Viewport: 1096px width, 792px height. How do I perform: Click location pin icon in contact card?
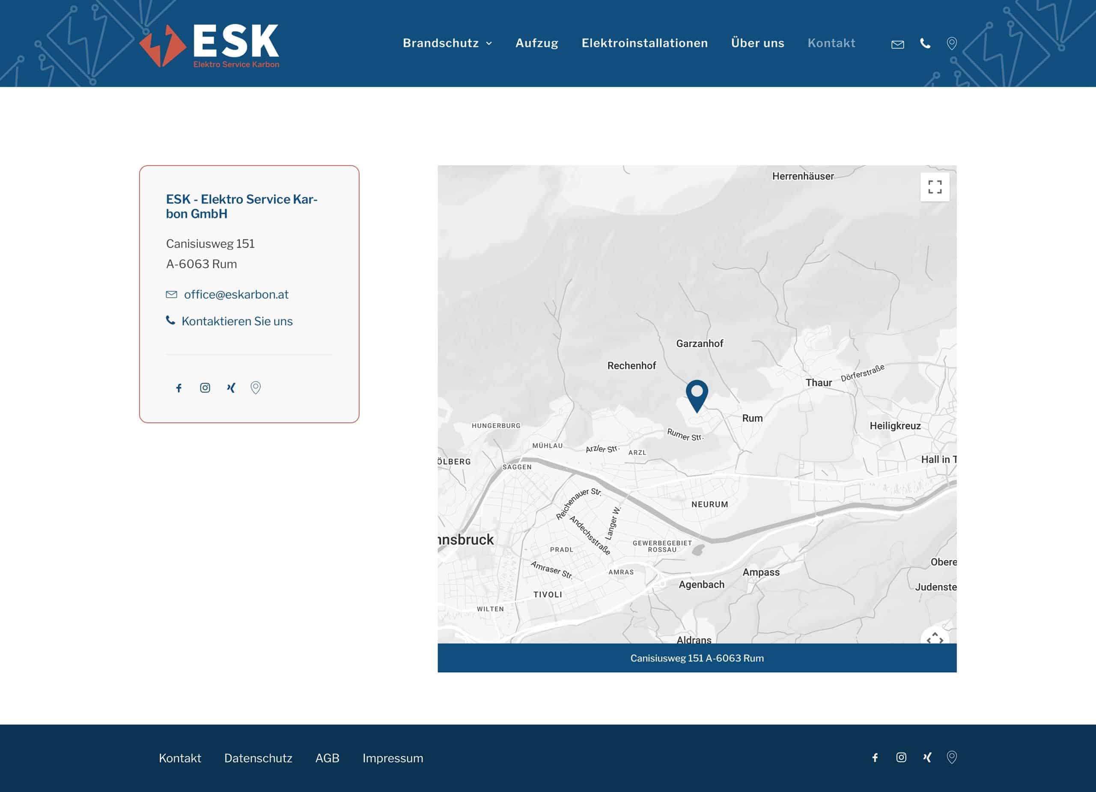[x=256, y=388]
